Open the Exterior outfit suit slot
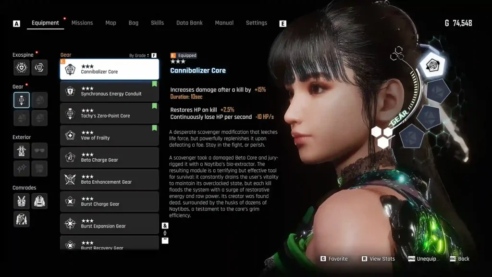The height and width of the screenshot is (277, 492). tap(22, 151)
